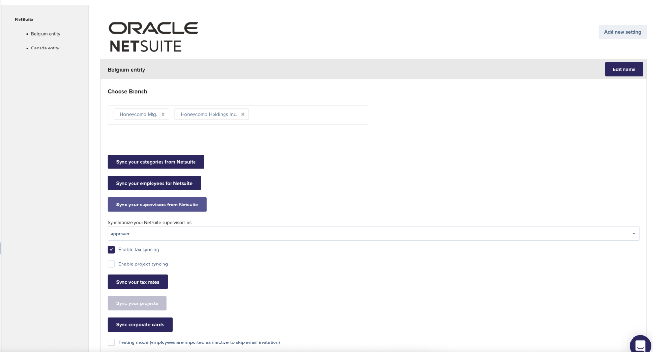Screen dimensions: 653x352
Task: Click the NetSuite sidebar heading
Action: 24,19
